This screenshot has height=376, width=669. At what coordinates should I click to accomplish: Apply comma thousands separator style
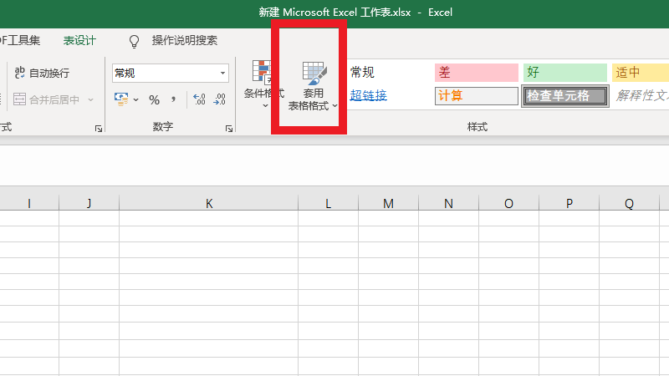tap(174, 99)
